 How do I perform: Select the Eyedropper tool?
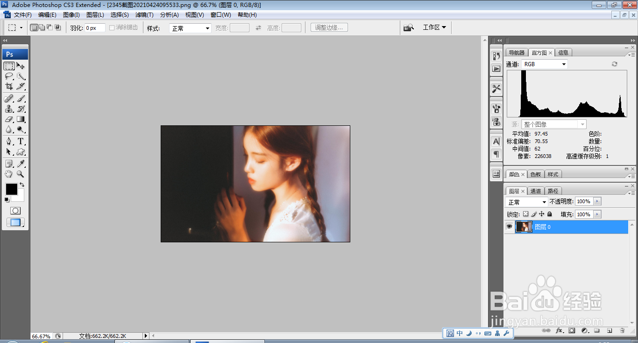pyautogui.click(x=21, y=164)
